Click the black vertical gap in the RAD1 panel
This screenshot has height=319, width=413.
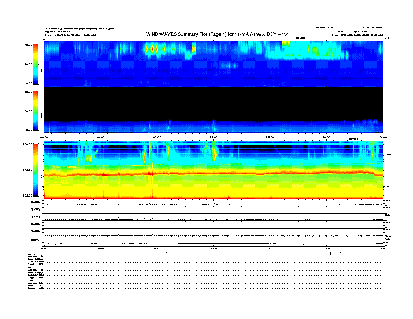pos(330,127)
